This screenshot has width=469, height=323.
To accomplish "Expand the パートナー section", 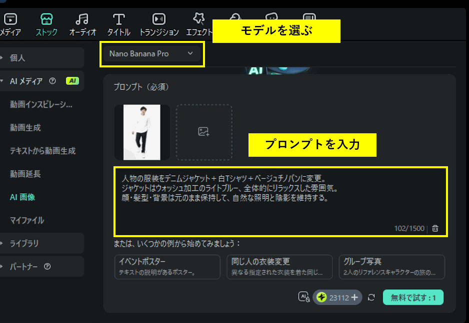I will tap(41, 267).
